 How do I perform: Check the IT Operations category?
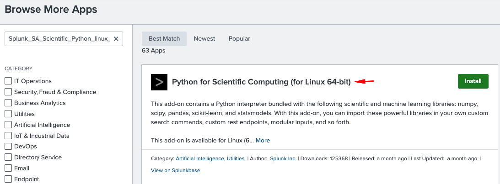pos(8,81)
